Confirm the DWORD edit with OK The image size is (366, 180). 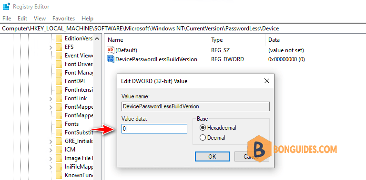[x=212, y=157]
